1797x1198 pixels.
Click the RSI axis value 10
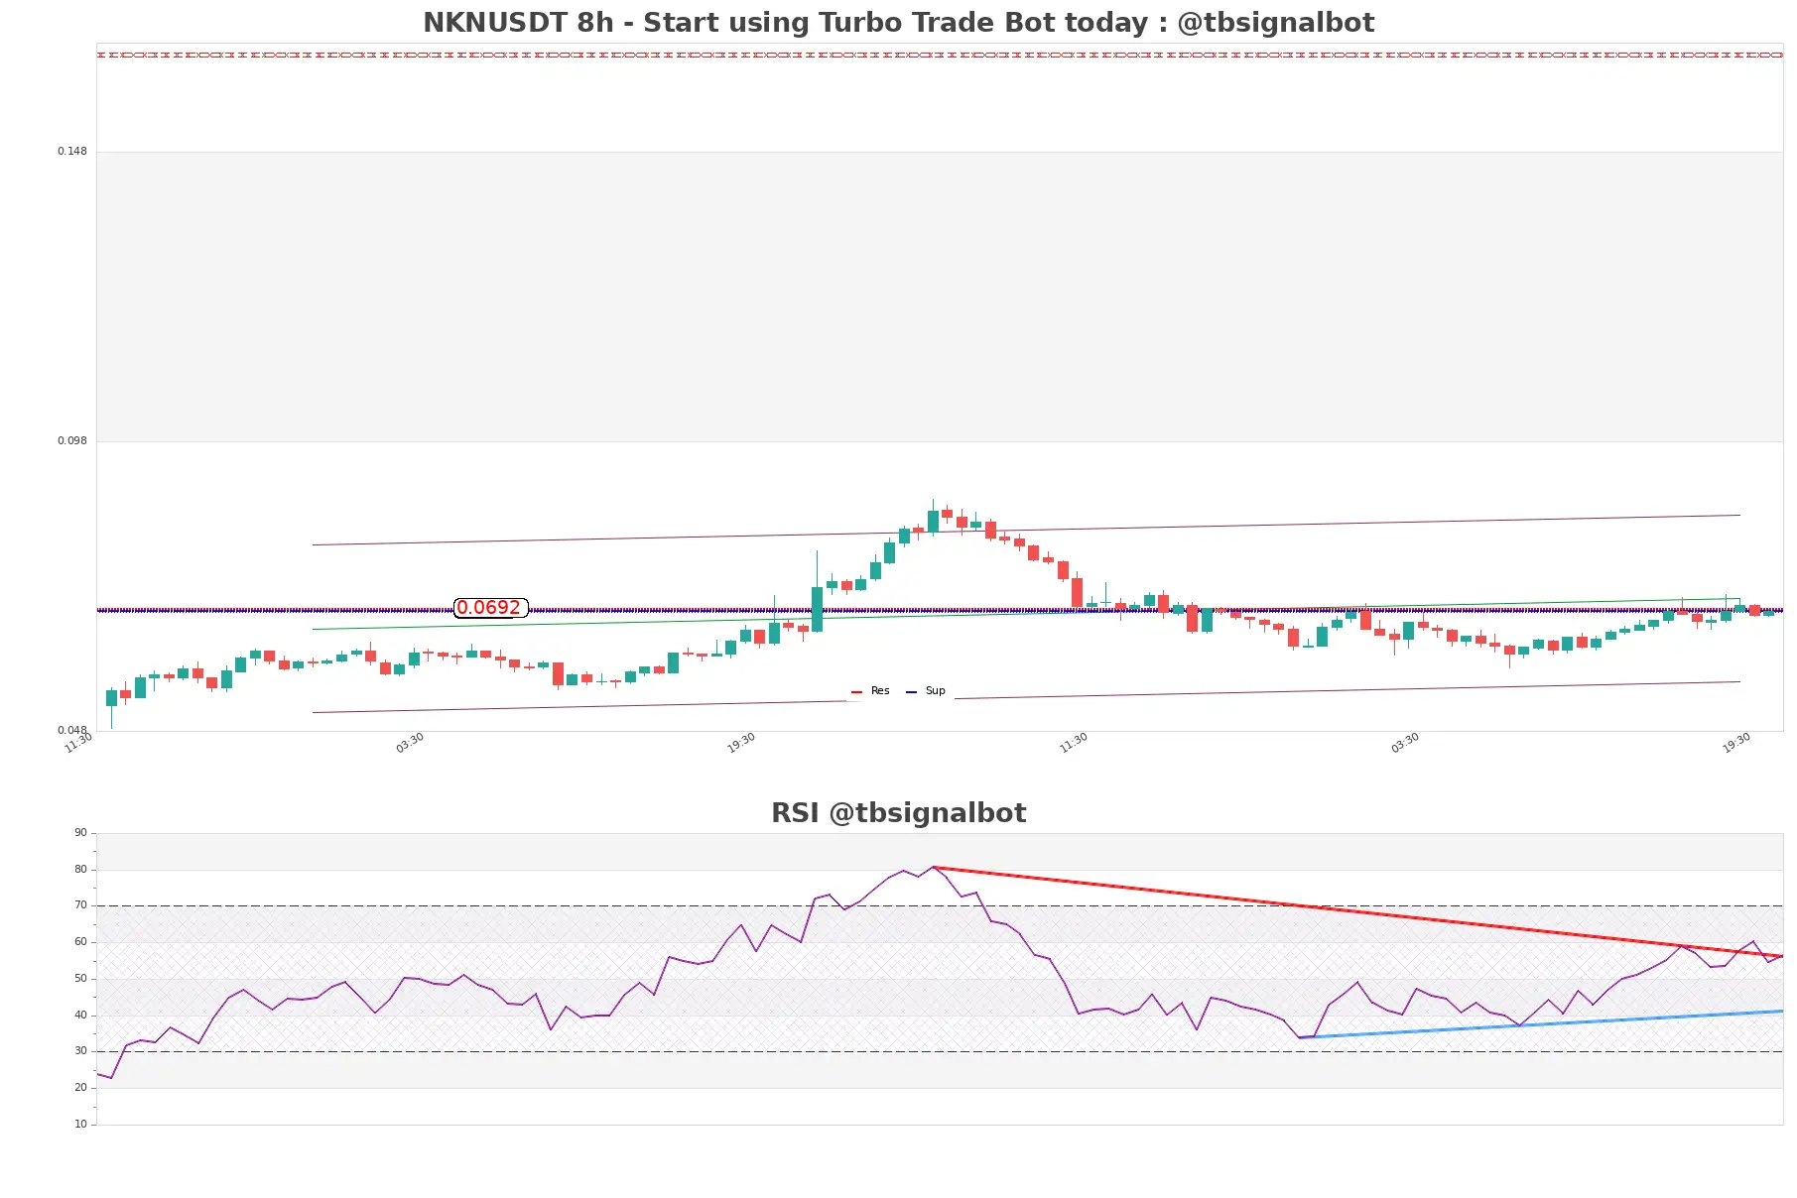[x=80, y=1125]
